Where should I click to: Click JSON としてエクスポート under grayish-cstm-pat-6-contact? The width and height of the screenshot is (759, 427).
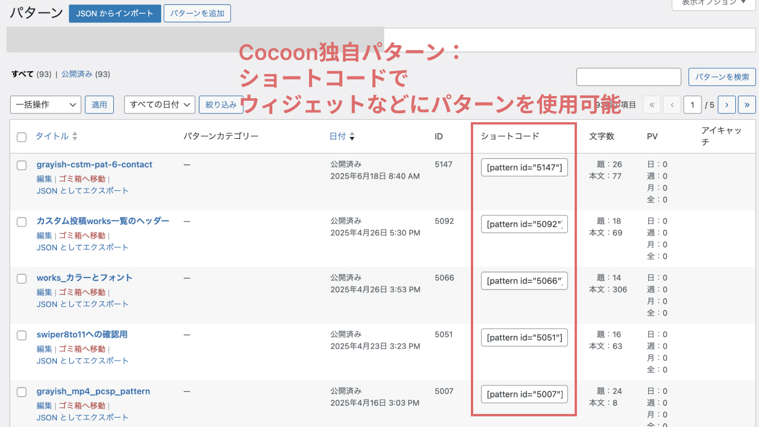[82, 190]
